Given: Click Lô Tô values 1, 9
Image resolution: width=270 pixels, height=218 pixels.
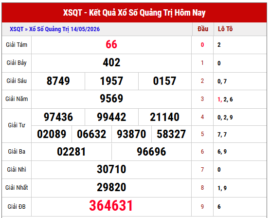Looking at the screenshot, I should (x=222, y=188).
